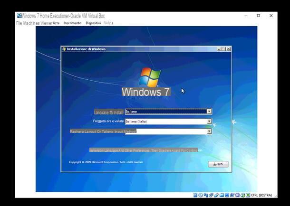Open the Machines menu

coord(31,23)
